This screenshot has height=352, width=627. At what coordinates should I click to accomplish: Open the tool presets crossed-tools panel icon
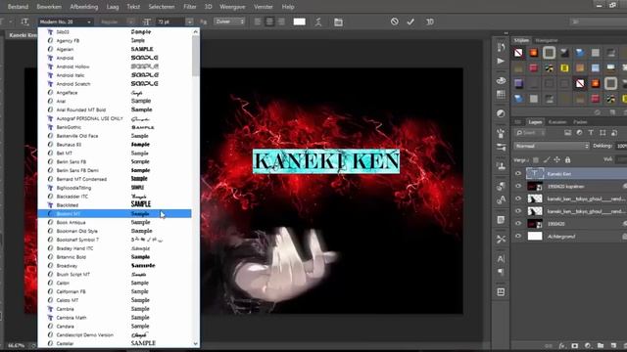[x=501, y=240]
